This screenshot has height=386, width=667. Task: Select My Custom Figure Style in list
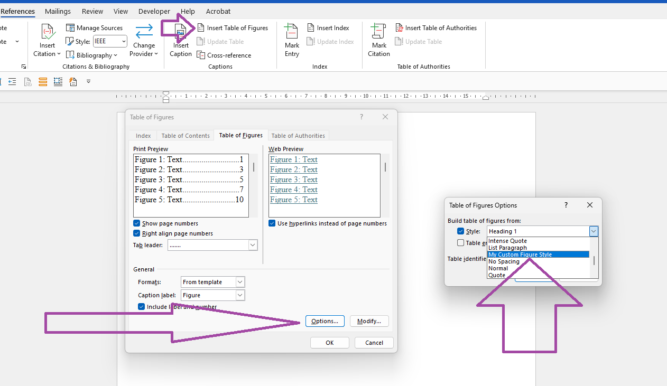coord(538,255)
